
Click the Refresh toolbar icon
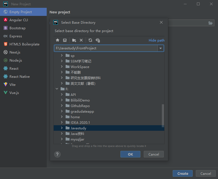[90, 40]
